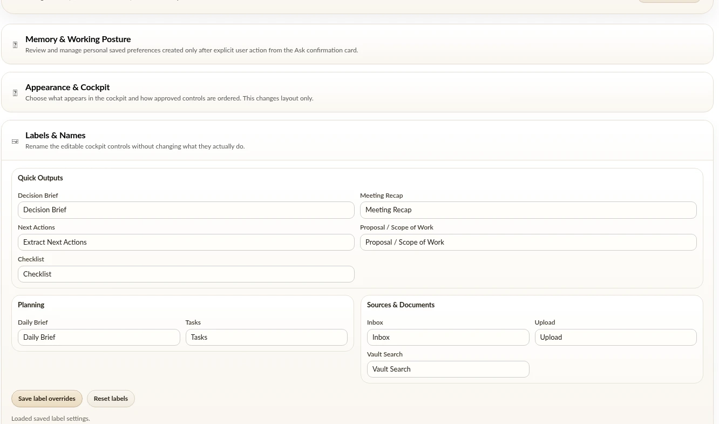Expand the Memory & Working Posture section icon
Image resolution: width=719 pixels, height=424 pixels.
pyautogui.click(x=15, y=45)
